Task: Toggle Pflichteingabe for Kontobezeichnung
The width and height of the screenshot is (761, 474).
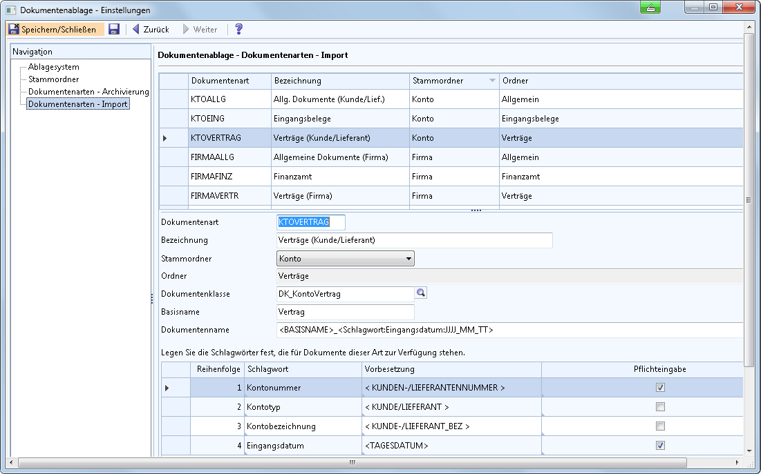Action: coord(660,426)
